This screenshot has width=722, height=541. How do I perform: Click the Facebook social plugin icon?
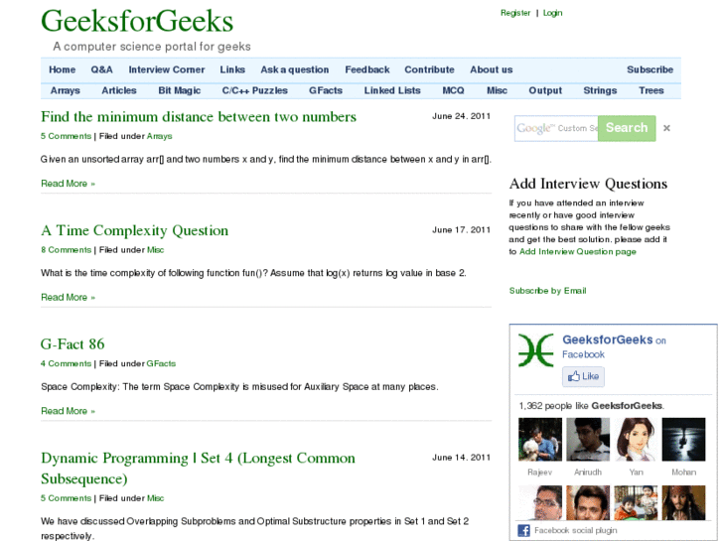tap(523, 530)
